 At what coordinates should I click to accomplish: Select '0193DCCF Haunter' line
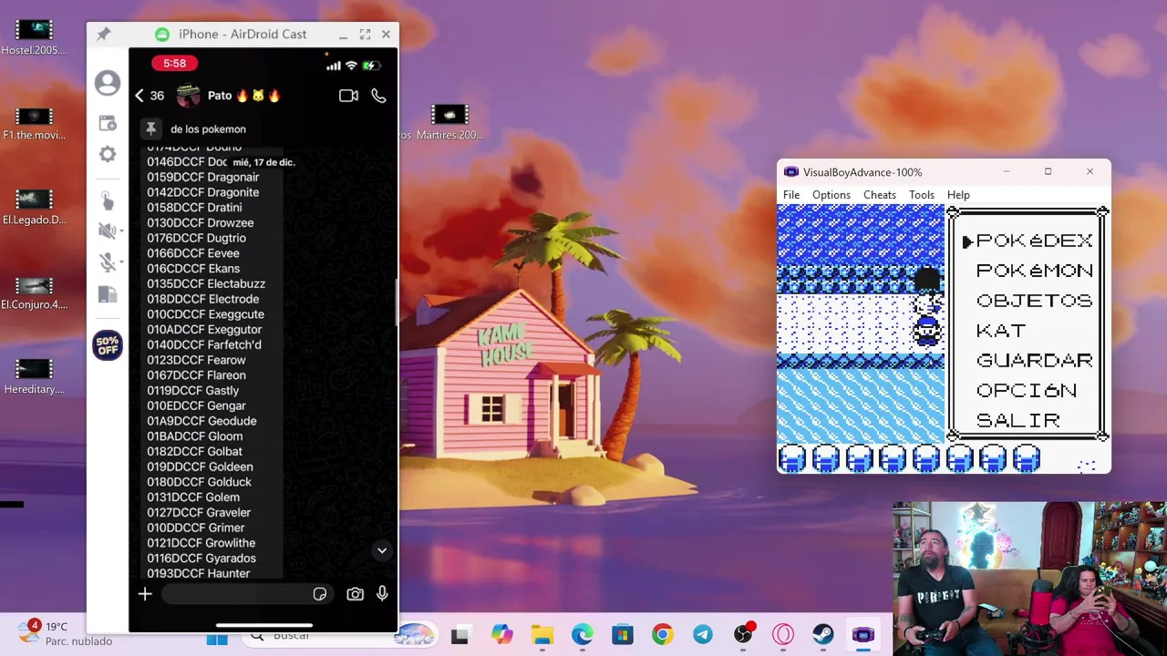click(x=199, y=573)
